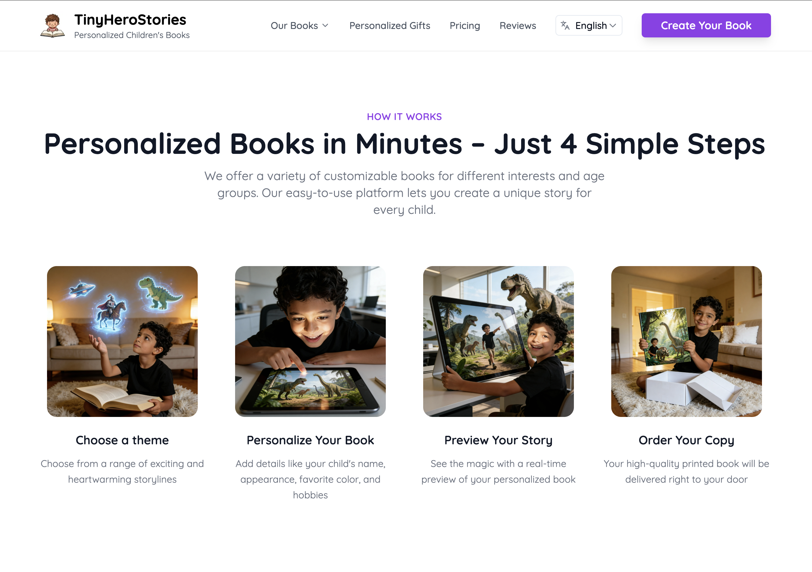
Task: Navigate to Reviews
Action: coord(518,25)
